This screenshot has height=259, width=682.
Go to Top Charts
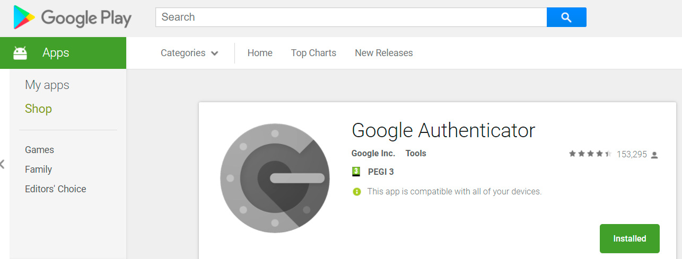(313, 53)
